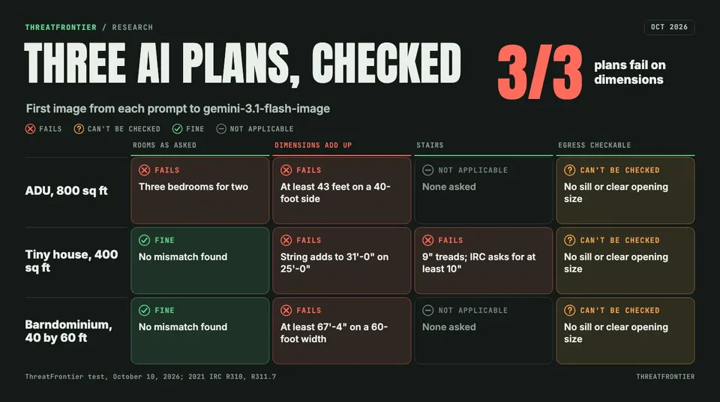720x402 pixels.
Task: Click the green checkmark legend icon
Action: pyautogui.click(x=177, y=129)
